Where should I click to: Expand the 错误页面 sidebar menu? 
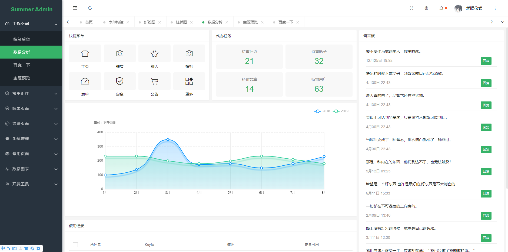[x=31, y=124]
